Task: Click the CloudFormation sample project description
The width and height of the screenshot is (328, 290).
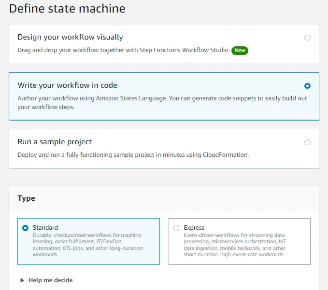Action: [x=133, y=155]
